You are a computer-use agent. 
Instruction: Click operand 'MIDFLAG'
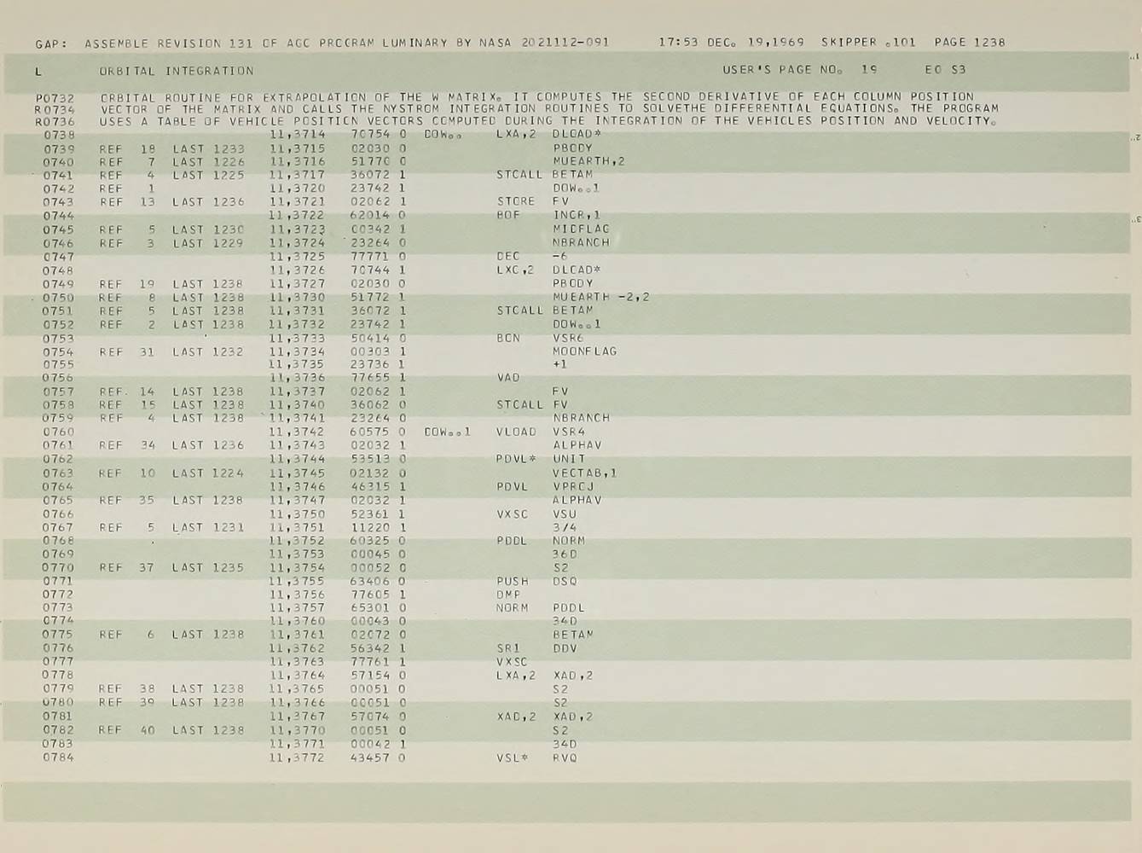(581, 229)
